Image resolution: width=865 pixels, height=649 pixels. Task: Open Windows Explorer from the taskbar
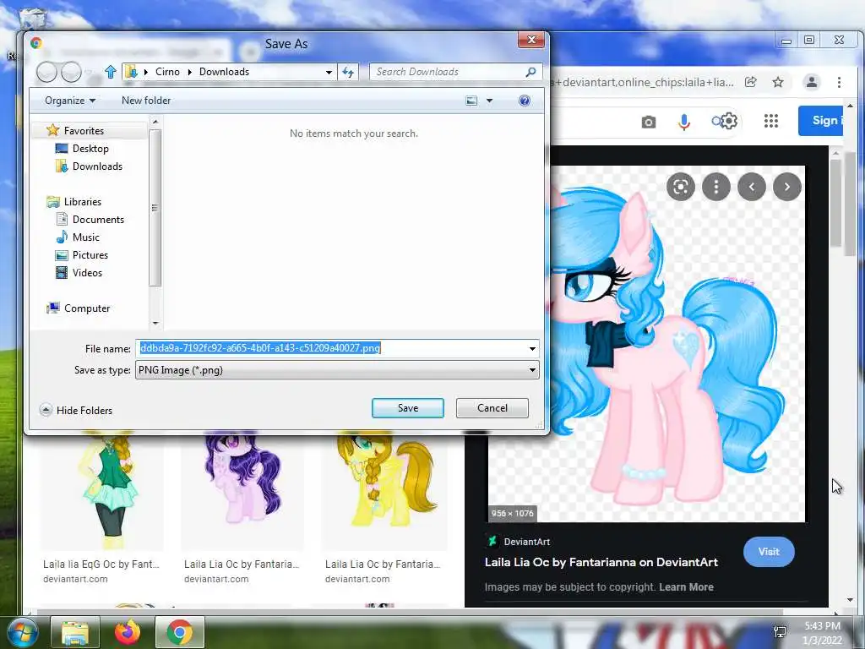pyautogui.click(x=75, y=632)
